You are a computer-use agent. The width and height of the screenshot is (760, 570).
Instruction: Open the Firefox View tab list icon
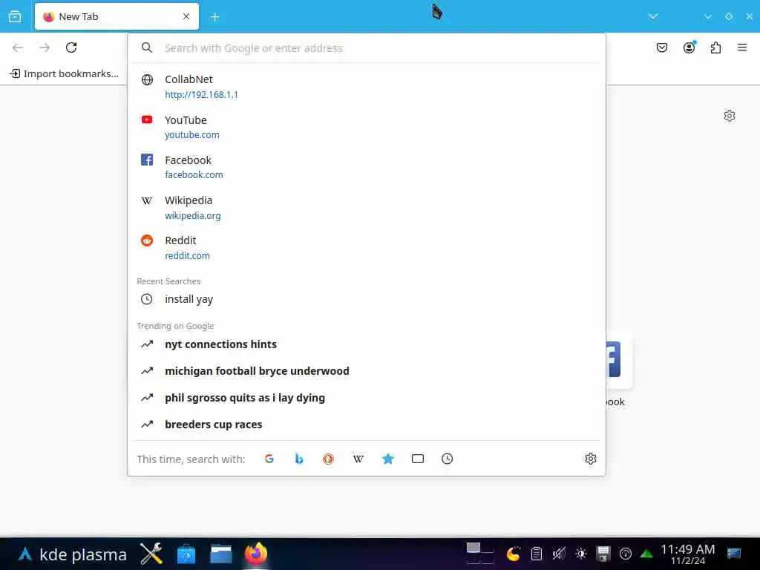(x=15, y=16)
